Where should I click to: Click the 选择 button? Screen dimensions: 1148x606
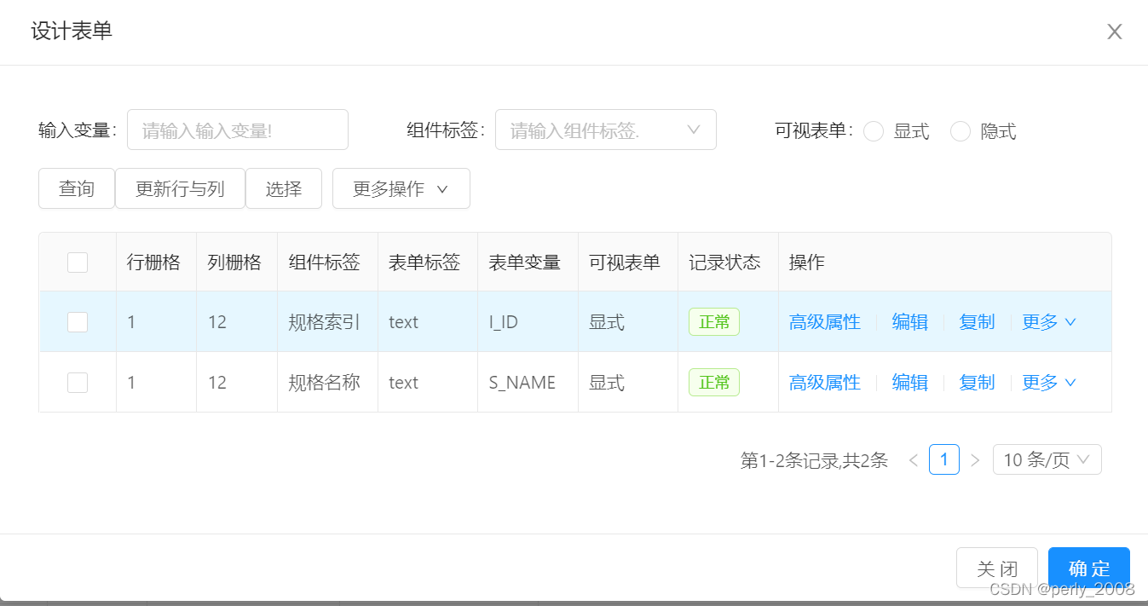284,188
